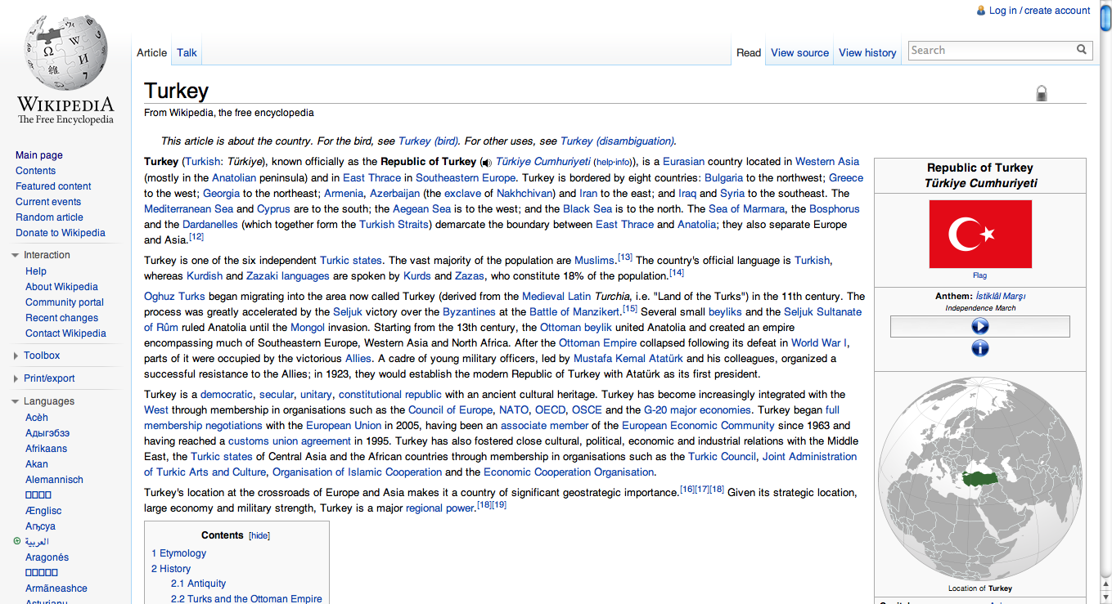Click Donate to Wikipedia link
The width and height of the screenshot is (1112, 604).
pyautogui.click(x=61, y=233)
